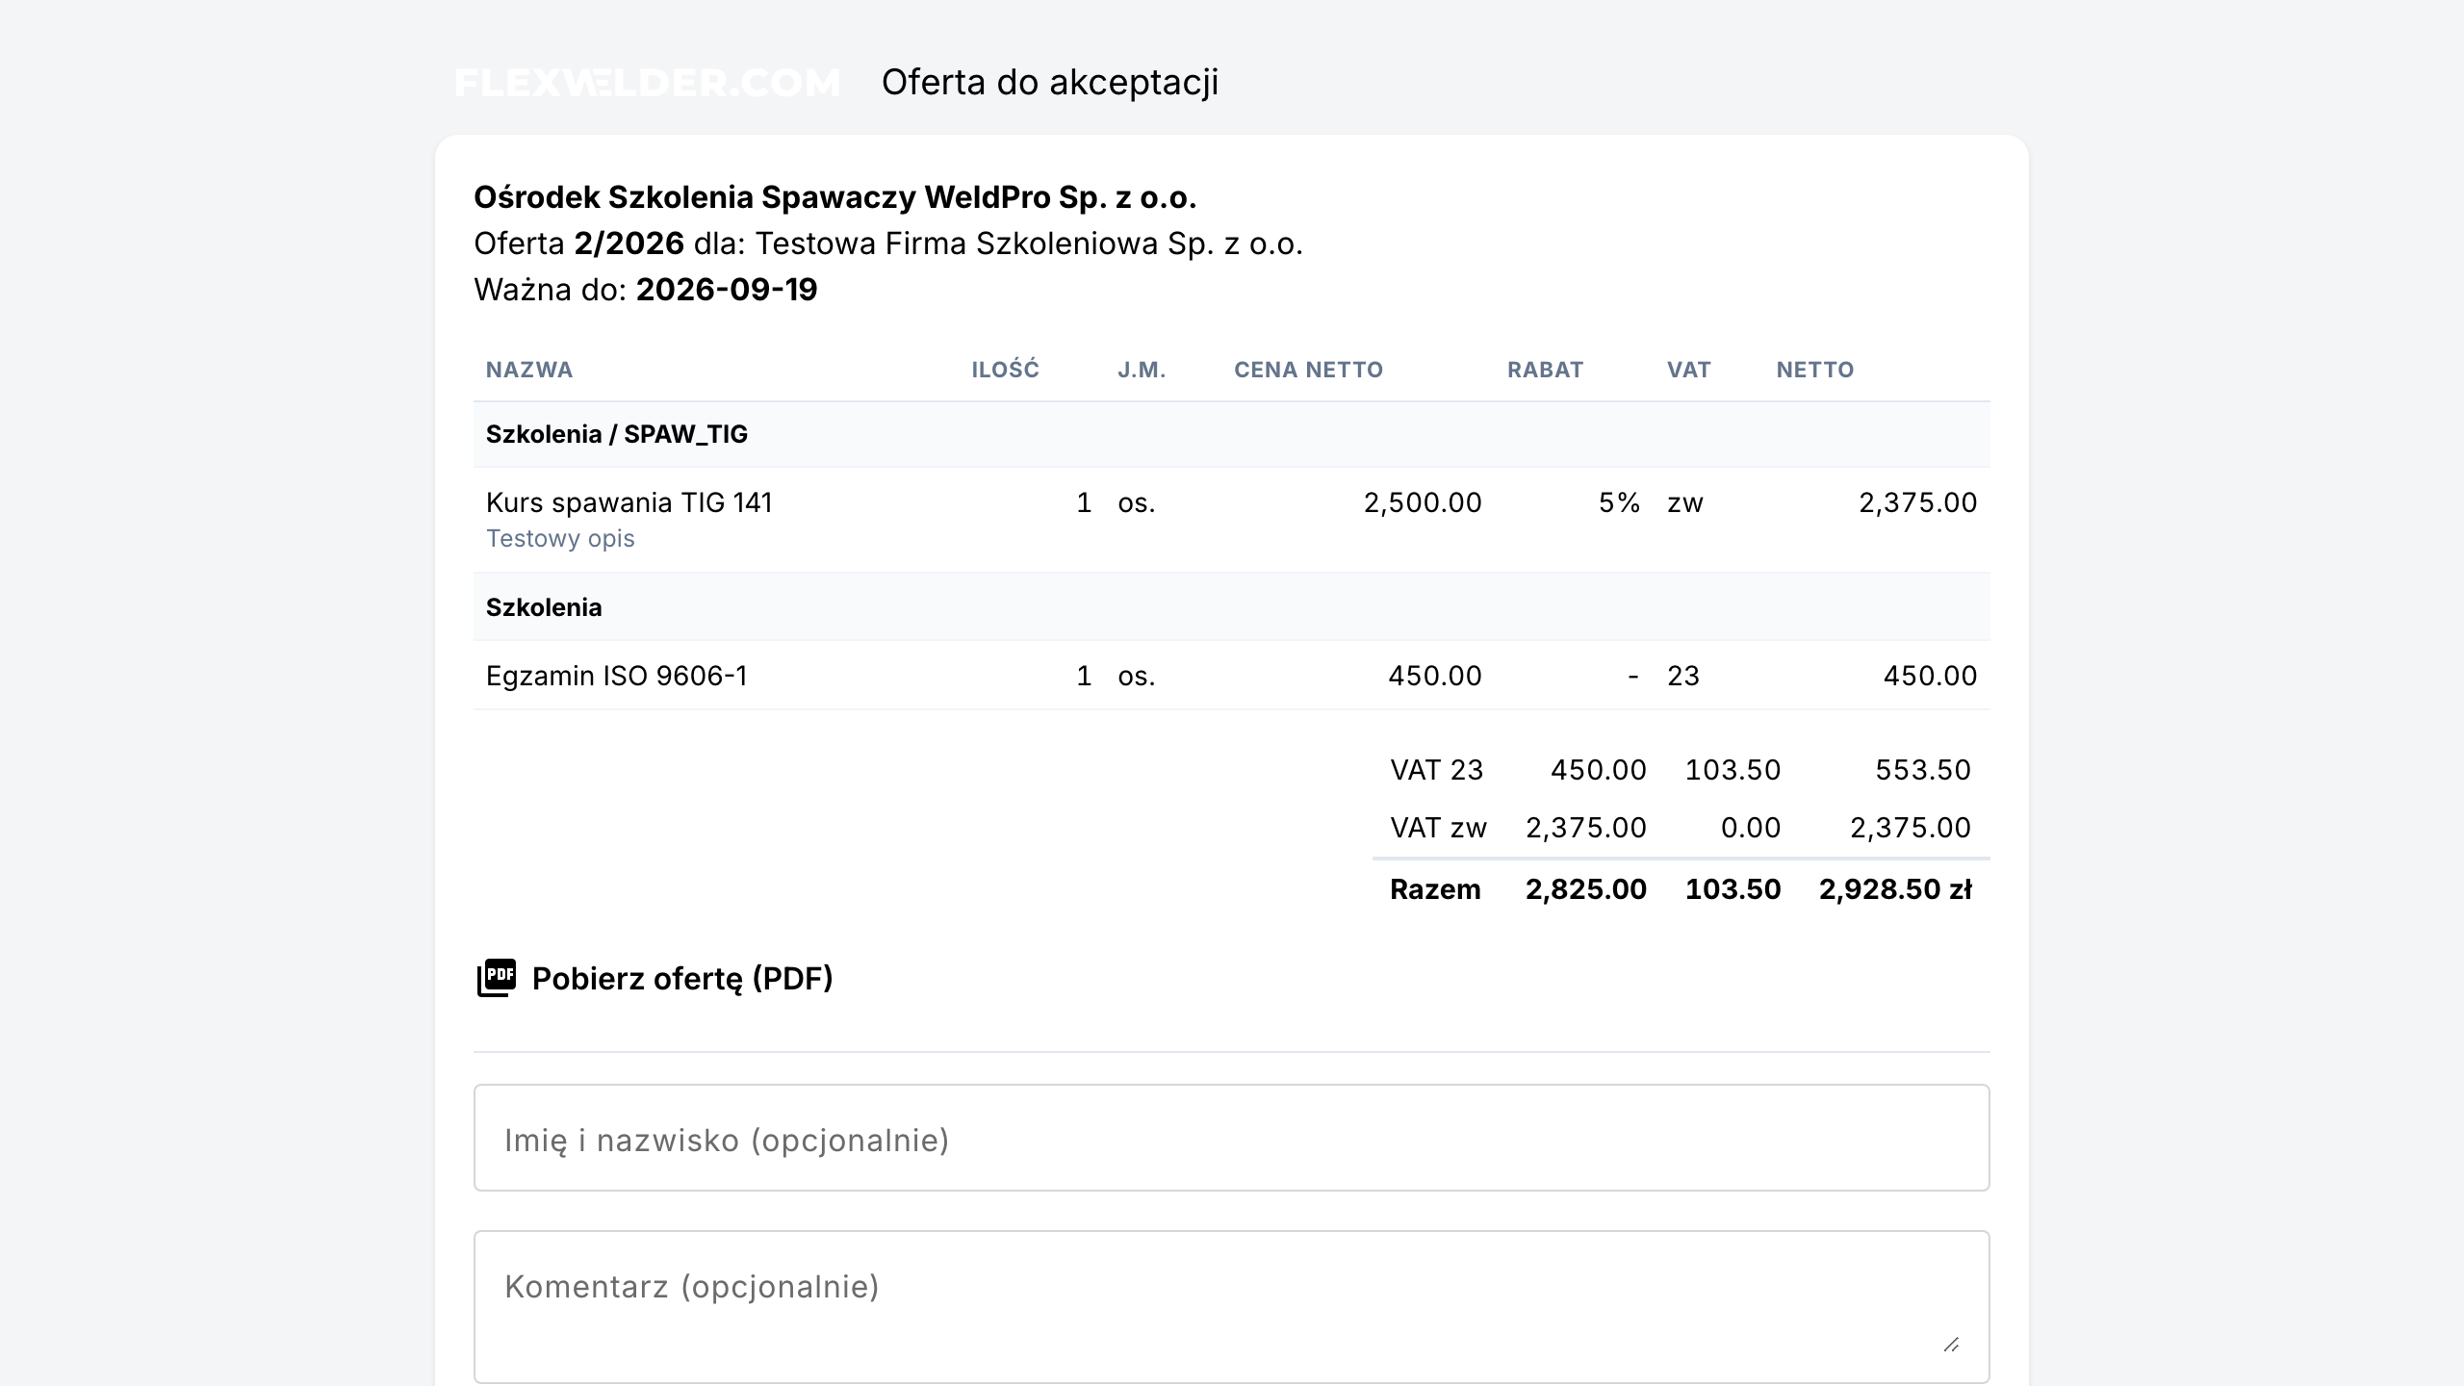Click the offer number 2/2026
The image size is (2464, 1386).
point(629,244)
